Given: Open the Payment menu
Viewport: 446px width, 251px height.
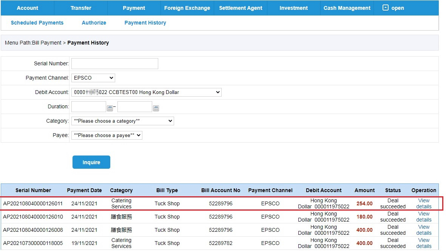Looking at the screenshot, I should [x=134, y=8].
